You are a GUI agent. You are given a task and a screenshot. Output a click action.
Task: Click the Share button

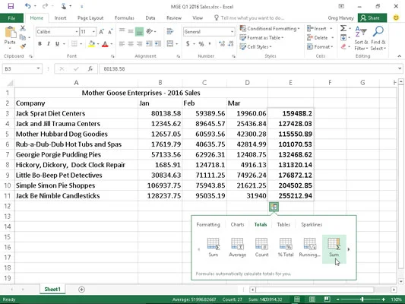pyautogui.click(x=372, y=18)
